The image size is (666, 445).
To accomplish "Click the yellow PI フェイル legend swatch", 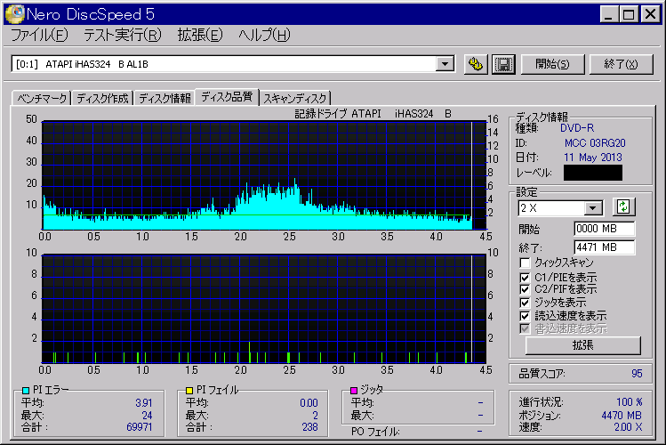I will point(189,390).
